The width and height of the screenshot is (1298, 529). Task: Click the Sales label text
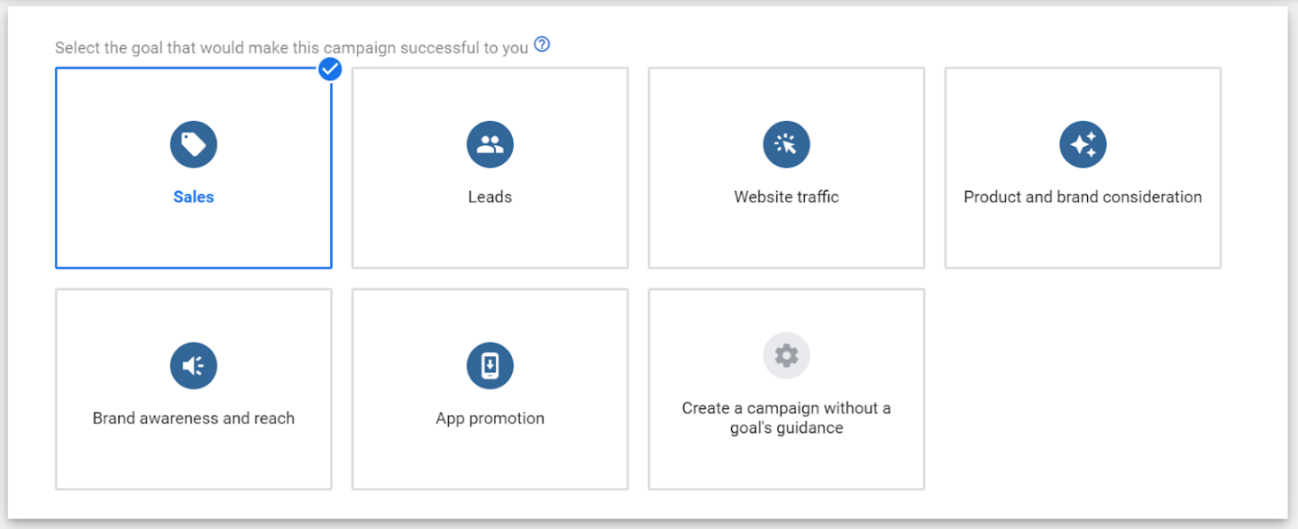tap(194, 196)
